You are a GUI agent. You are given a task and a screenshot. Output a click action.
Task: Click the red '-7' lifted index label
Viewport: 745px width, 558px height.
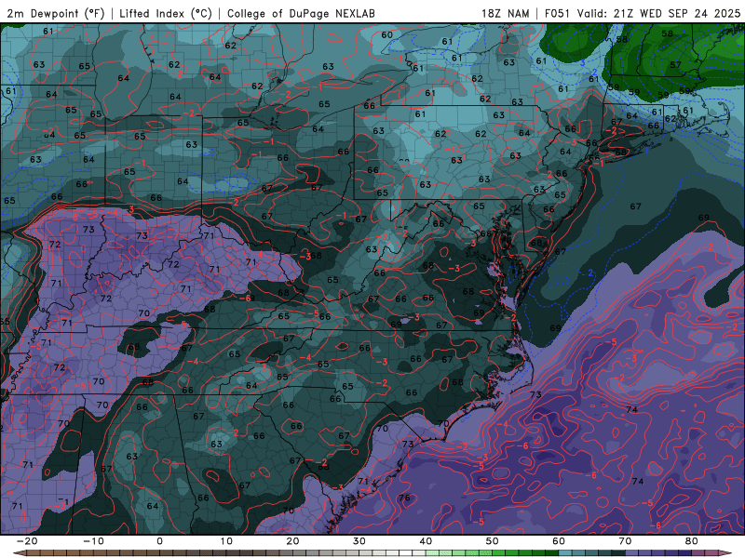coord(174,236)
